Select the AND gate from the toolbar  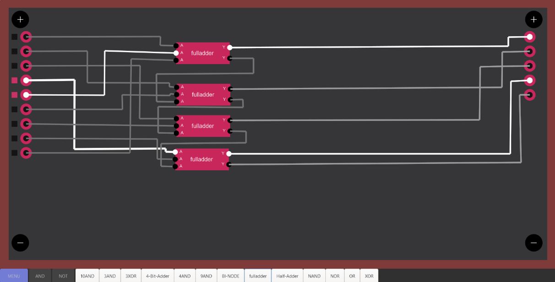pyautogui.click(x=40, y=276)
